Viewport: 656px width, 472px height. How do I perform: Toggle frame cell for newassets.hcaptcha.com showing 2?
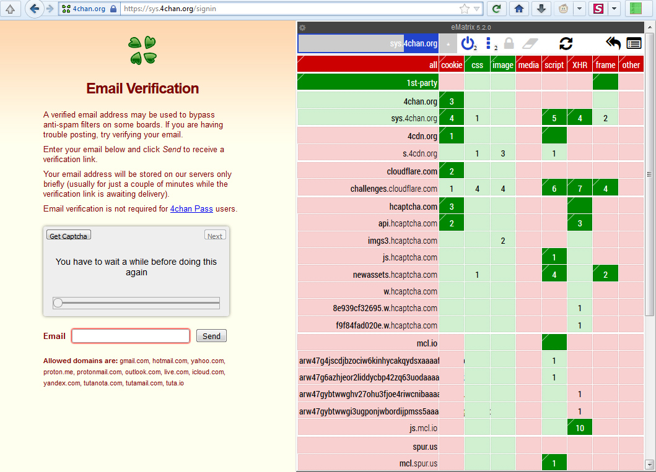point(605,275)
